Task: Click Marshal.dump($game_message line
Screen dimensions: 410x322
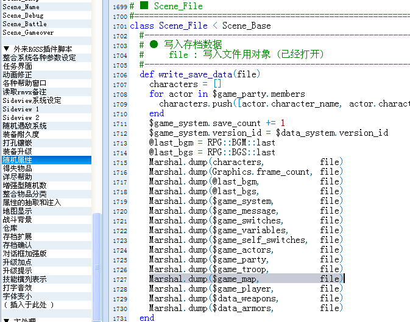Action: point(246,211)
